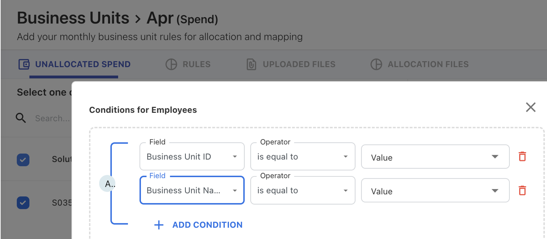
Task: Click the Rules tab pie icon
Action: coord(171,64)
